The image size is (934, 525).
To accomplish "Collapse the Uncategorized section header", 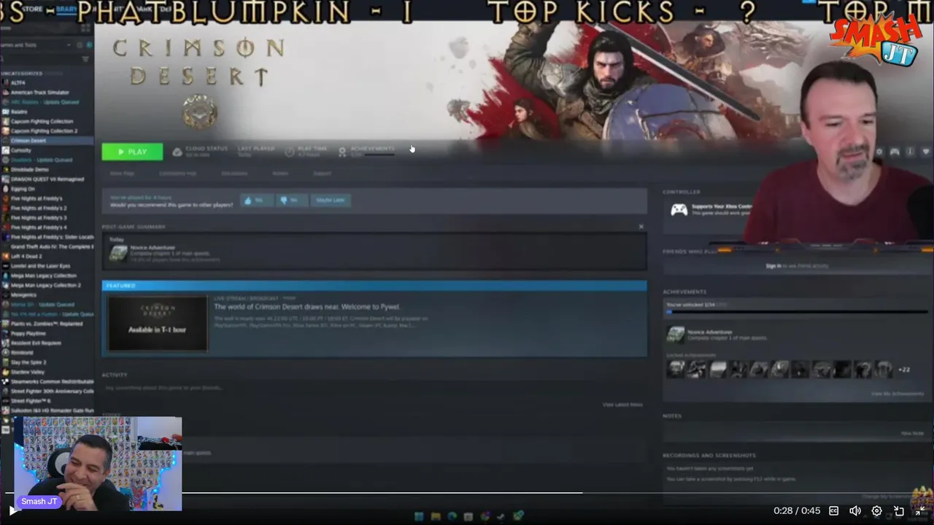I will tap(21, 74).
